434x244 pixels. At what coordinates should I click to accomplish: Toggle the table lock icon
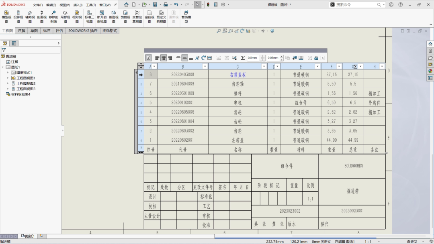click(315, 58)
